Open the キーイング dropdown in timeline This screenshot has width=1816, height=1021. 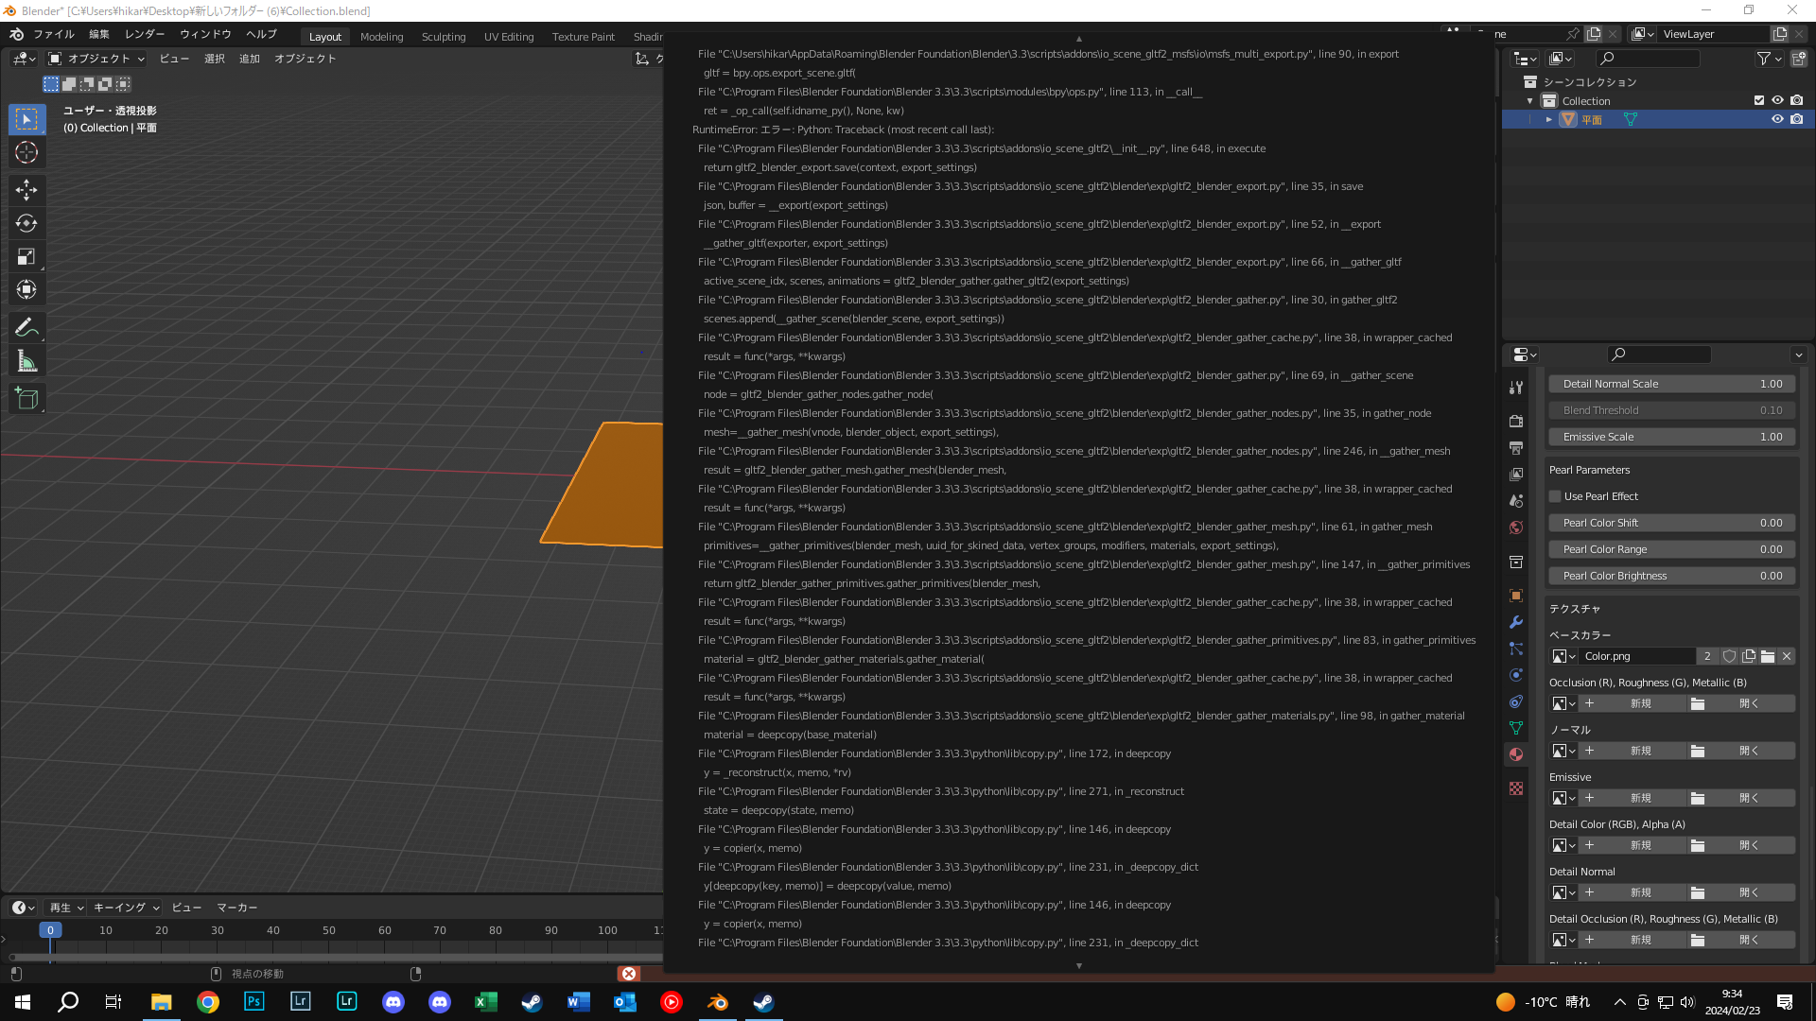(126, 908)
